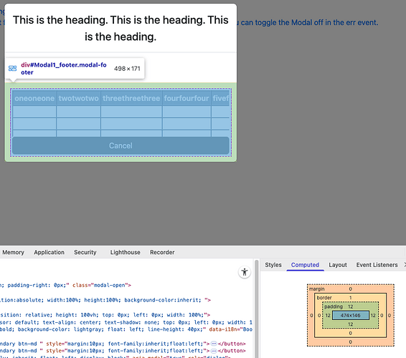406x358 pixels.
Task: Open the accessibility tree icon button
Action: [x=244, y=272]
